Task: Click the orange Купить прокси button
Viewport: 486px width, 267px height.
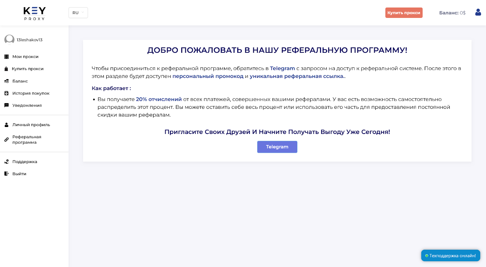Action: 404,13
